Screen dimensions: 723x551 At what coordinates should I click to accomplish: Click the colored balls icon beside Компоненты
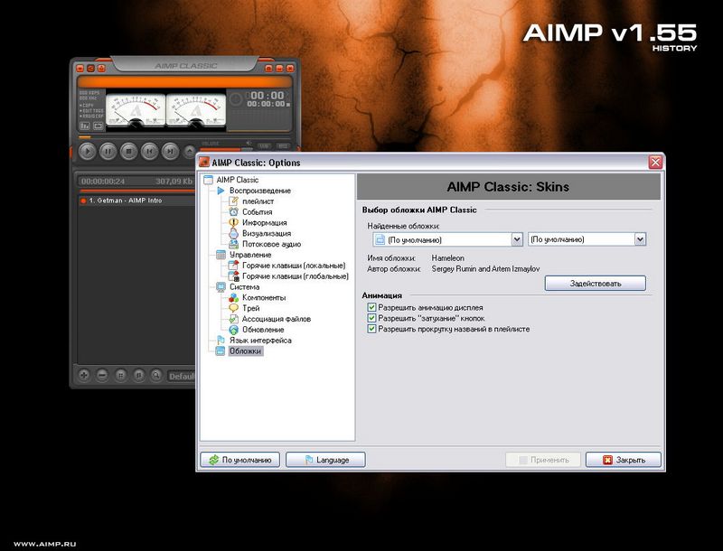[x=234, y=297]
